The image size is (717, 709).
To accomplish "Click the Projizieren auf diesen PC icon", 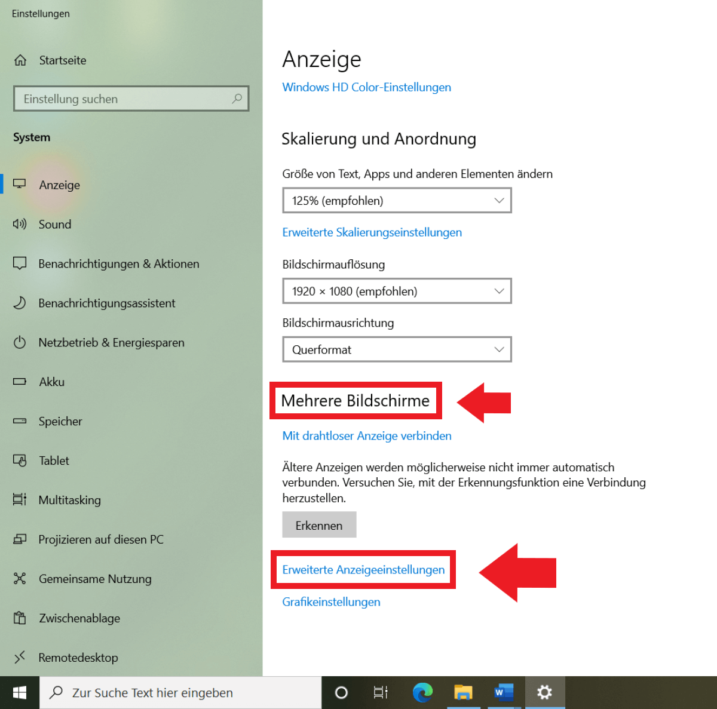I will (x=20, y=539).
